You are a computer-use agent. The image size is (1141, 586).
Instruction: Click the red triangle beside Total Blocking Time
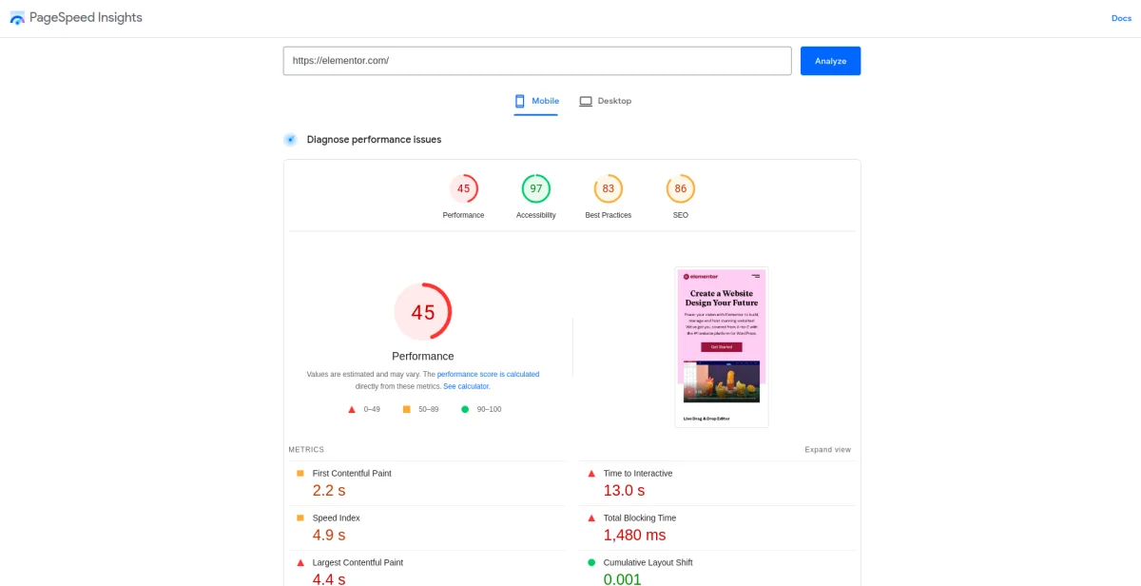[591, 518]
